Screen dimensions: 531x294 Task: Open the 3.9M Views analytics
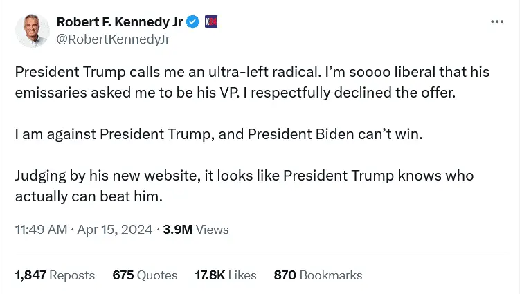[195, 230]
